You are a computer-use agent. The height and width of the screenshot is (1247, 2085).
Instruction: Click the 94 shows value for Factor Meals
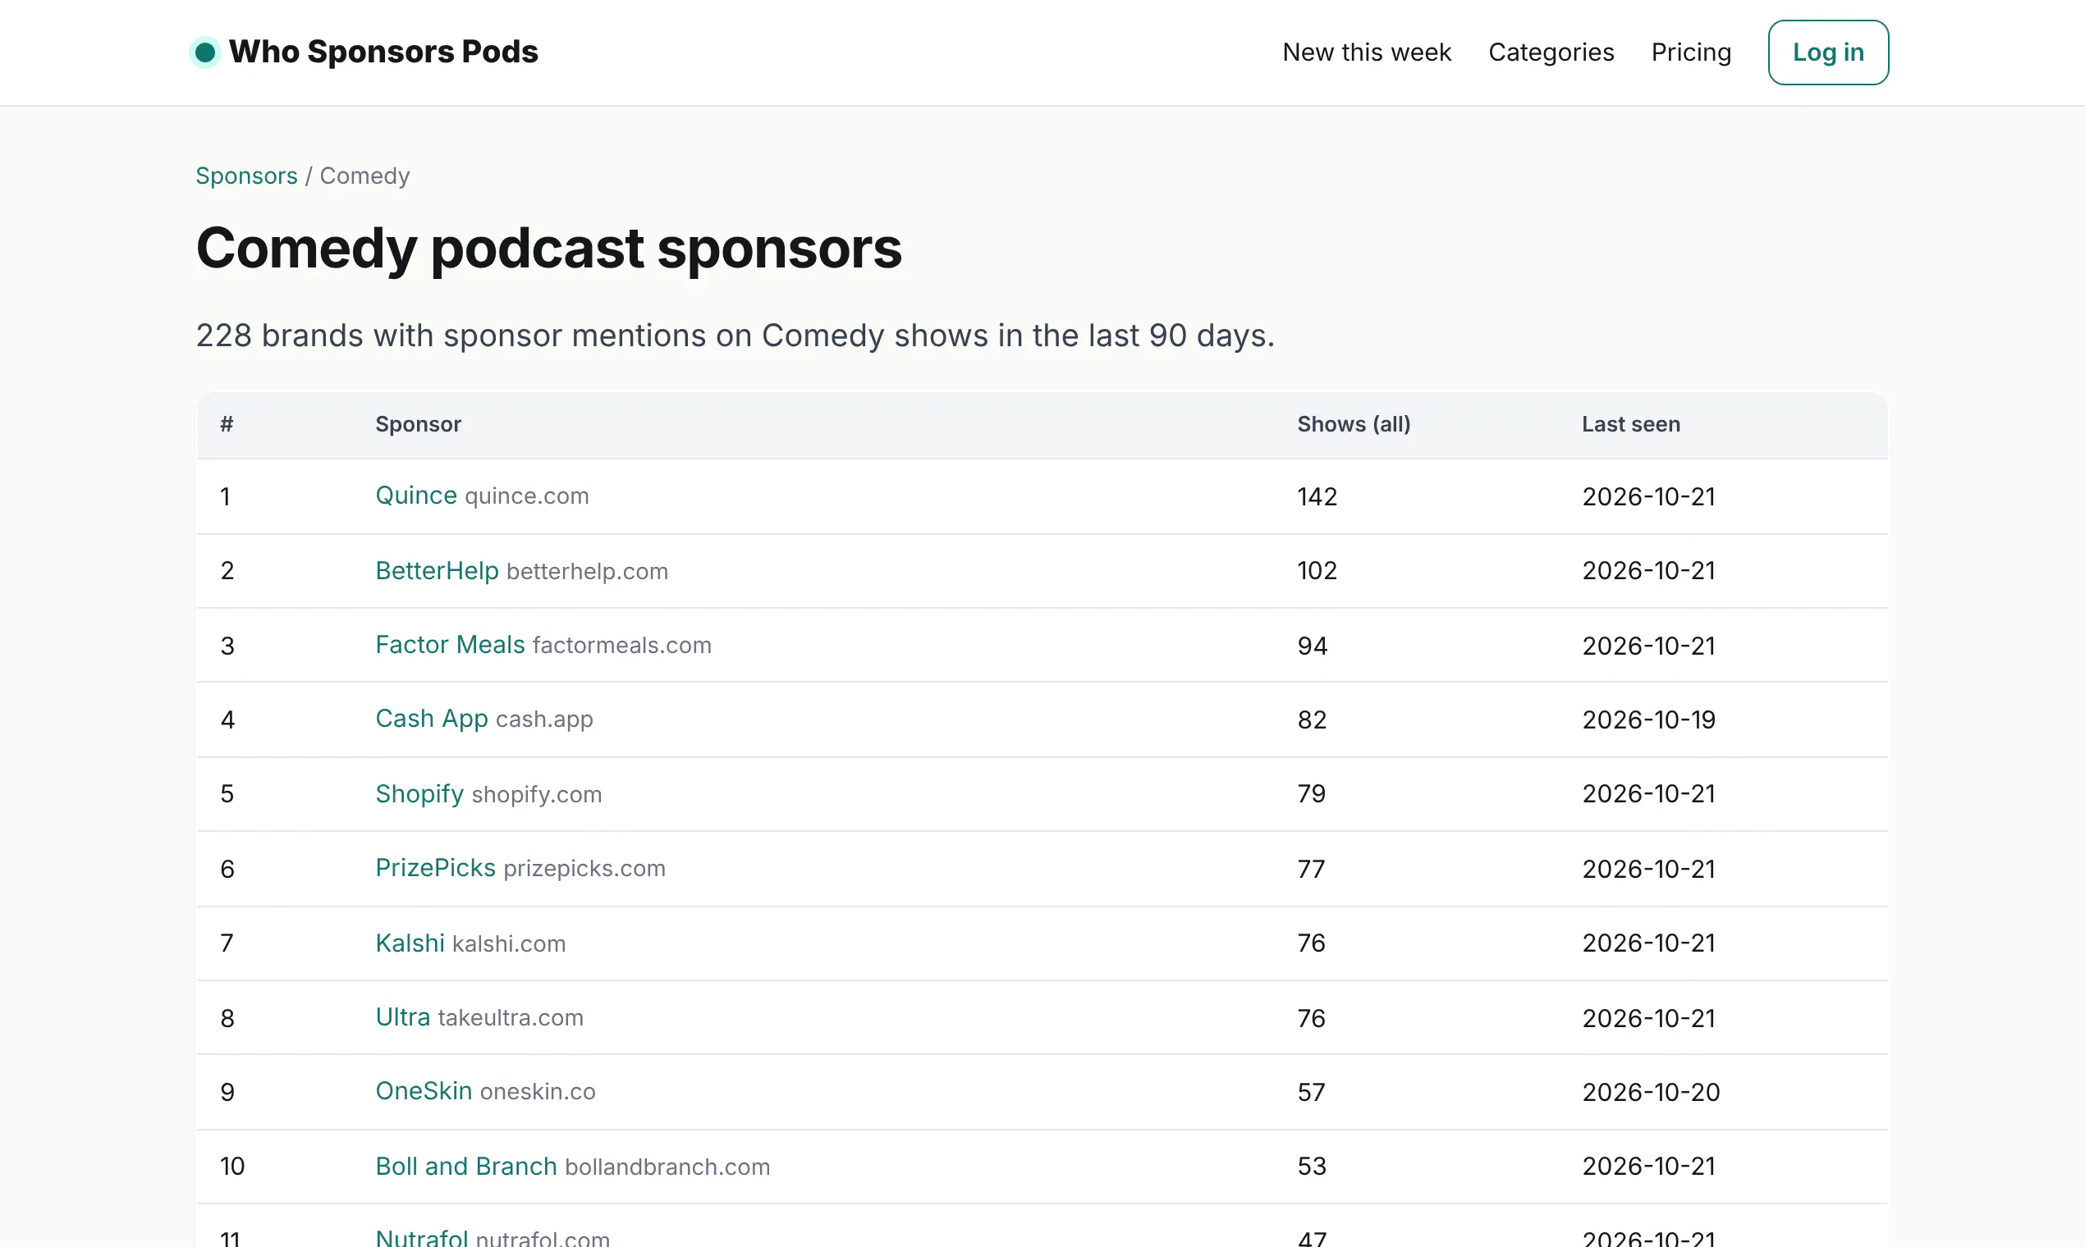click(1313, 646)
